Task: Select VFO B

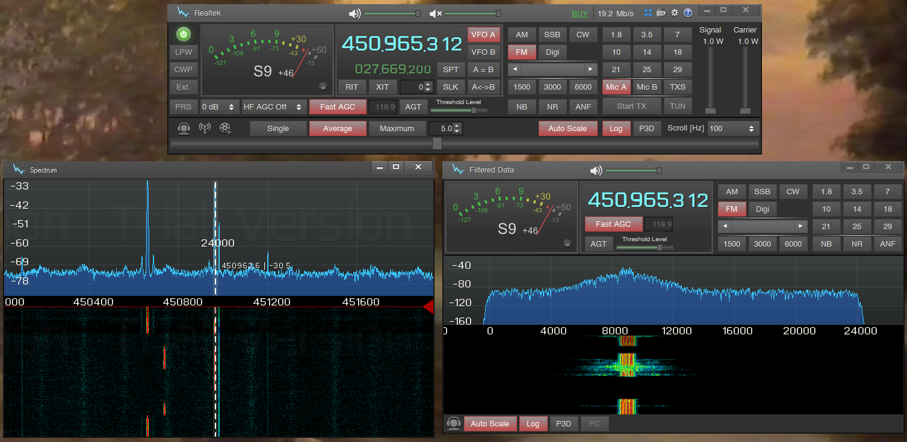Action: 483,52
